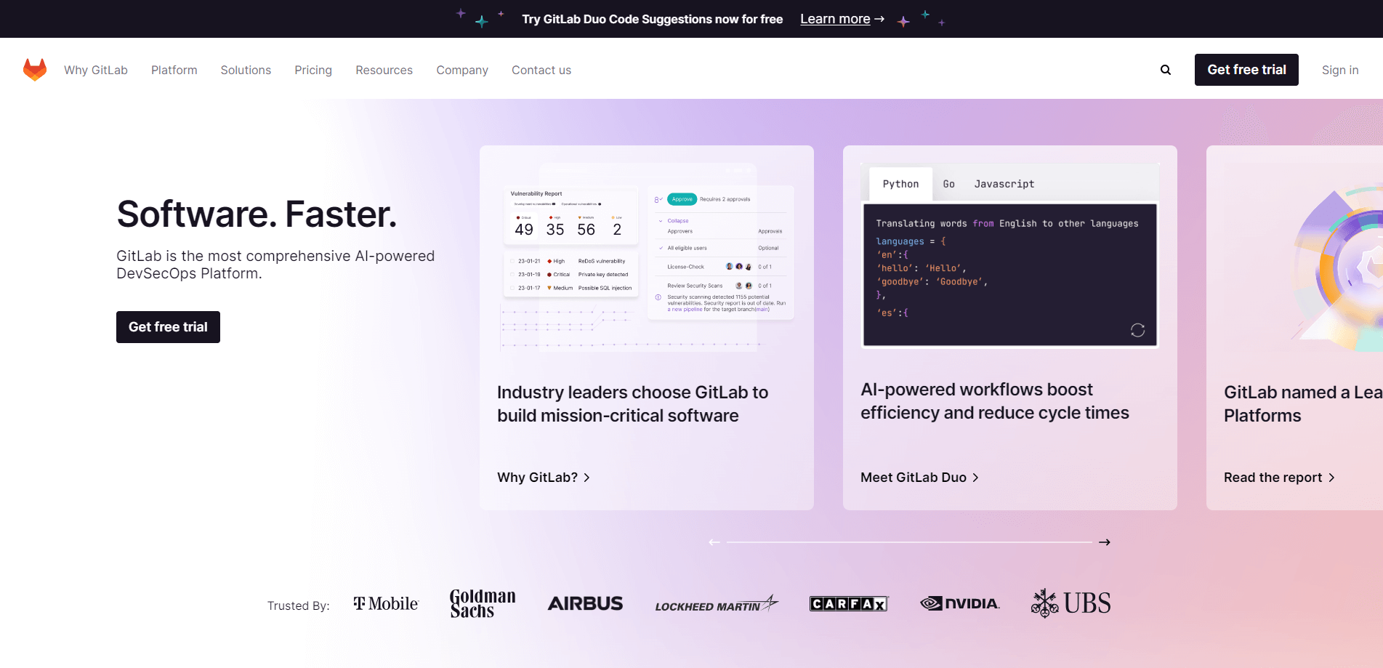Click Try GitLab Duo Code Suggestions banner text

point(652,19)
